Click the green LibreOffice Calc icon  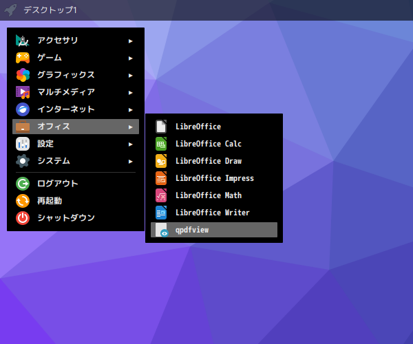161,144
